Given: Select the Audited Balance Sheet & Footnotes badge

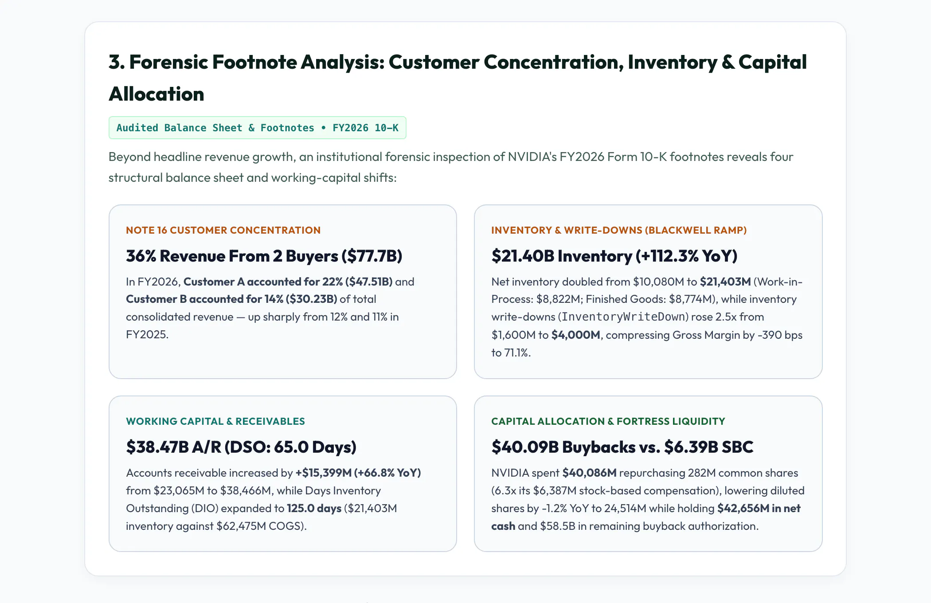Looking at the screenshot, I should pyautogui.click(x=257, y=128).
